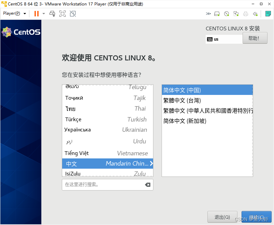Viewport: 274px width, 225px height.
Task: Click 退出(Q) quit button
Action: tap(222, 217)
